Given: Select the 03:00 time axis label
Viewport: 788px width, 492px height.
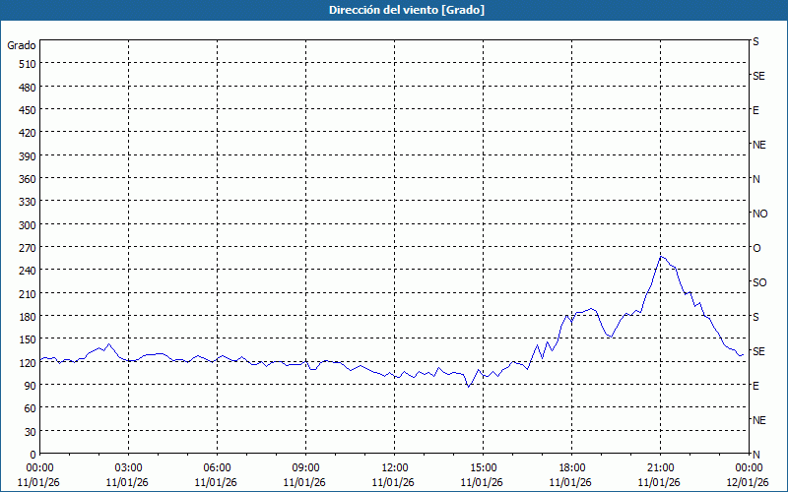Looking at the screenshot, I should pos(128,467).
